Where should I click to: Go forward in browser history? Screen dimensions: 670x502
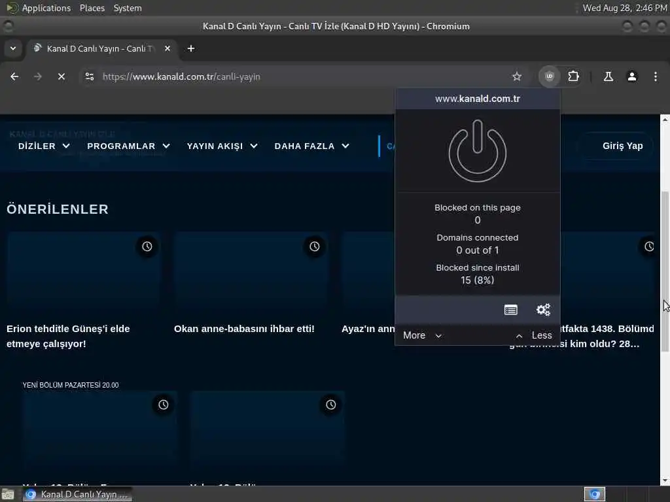[x=37, y=76]
